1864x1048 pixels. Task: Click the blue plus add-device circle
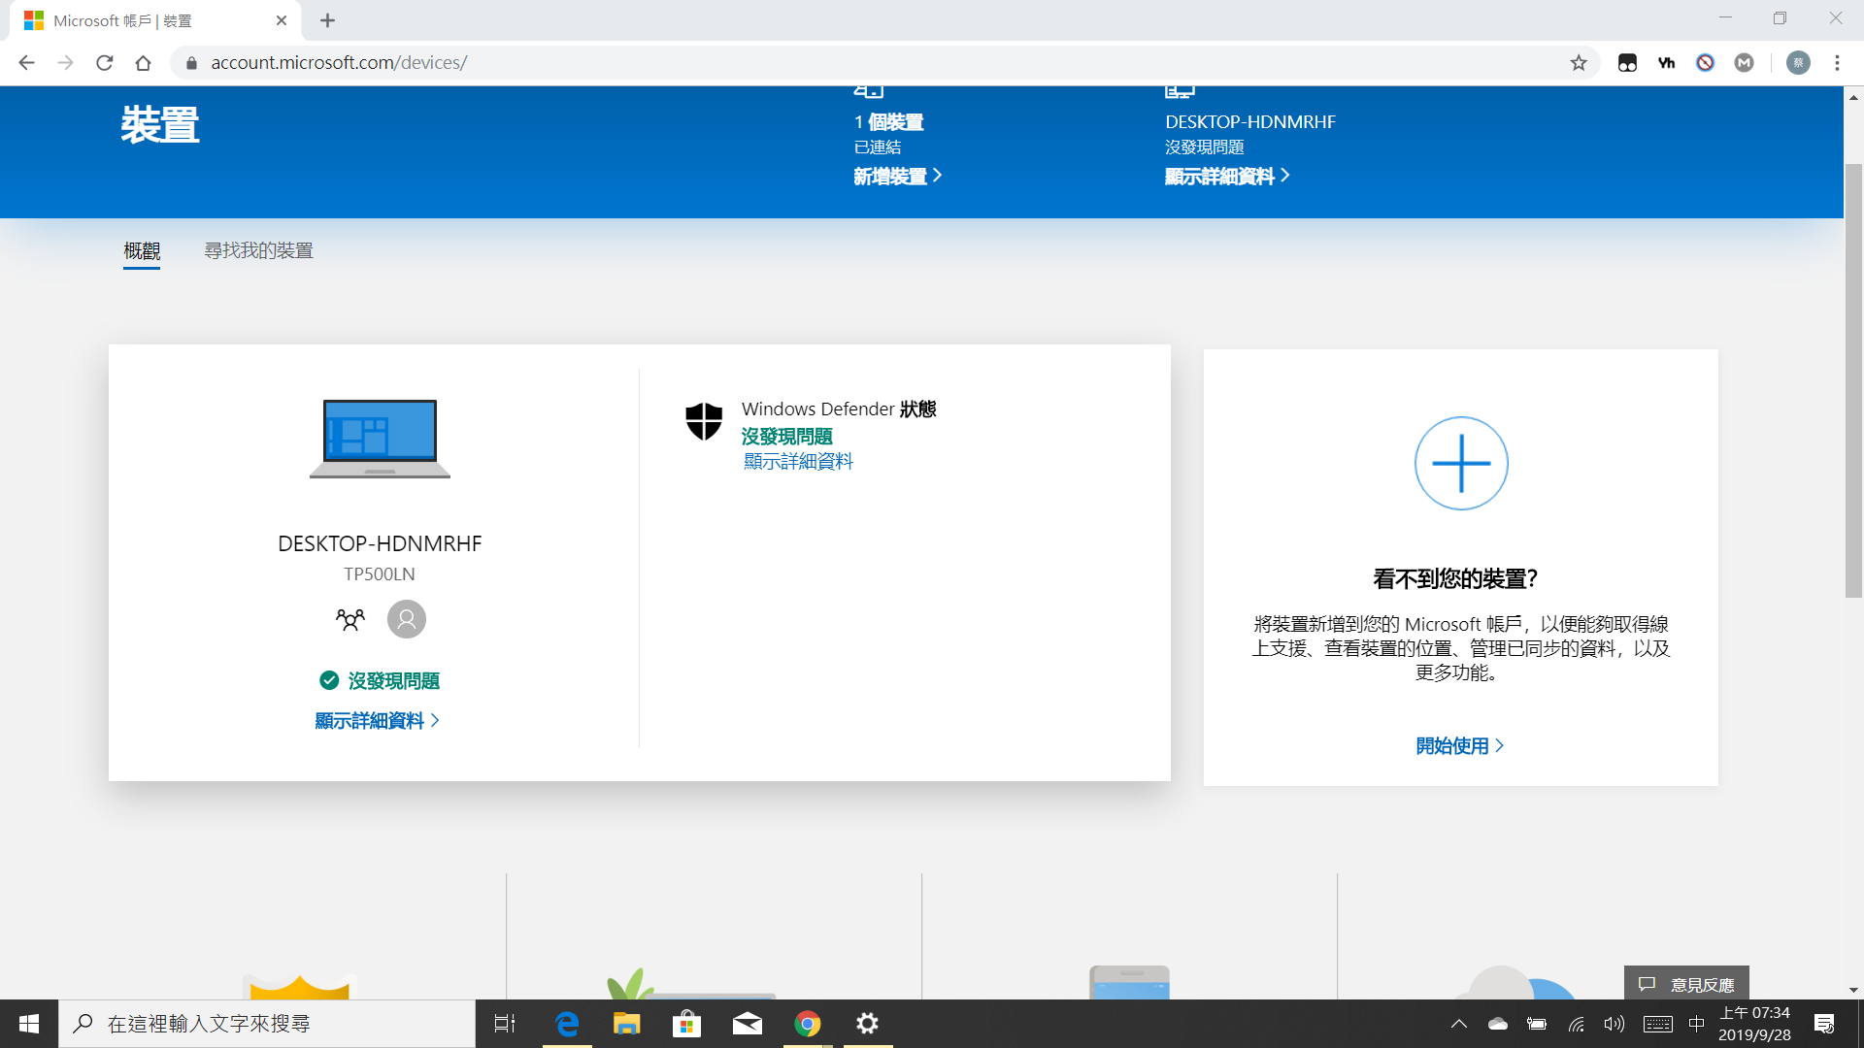[1460, 463]
